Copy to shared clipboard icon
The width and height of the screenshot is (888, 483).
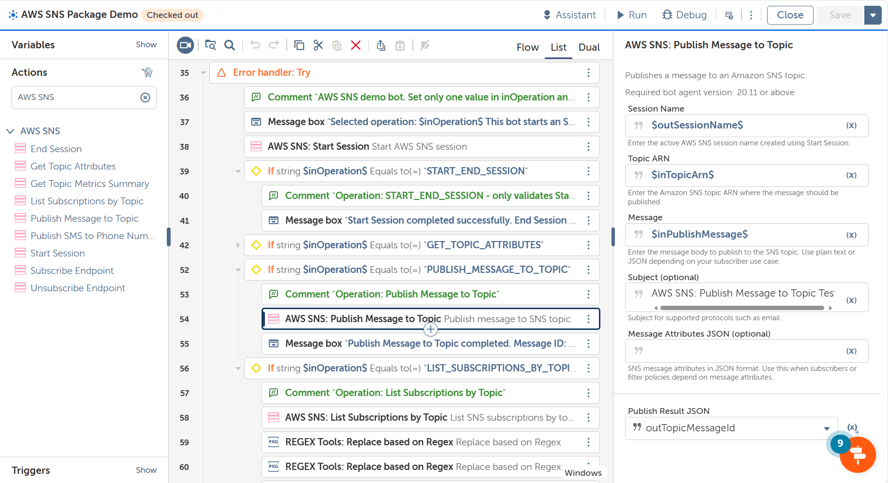pyautogui.click(x=381, y=45)
